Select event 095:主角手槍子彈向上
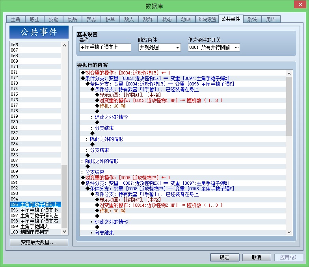Image resolution: width=309 pixels, height=267 pixels. (35, 204)
